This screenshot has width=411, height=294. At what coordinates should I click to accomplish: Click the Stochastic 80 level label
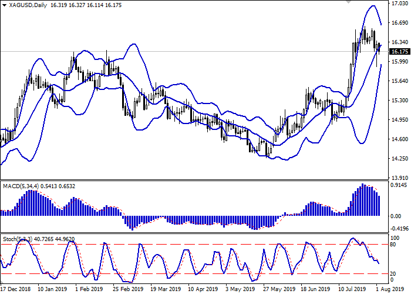click(x=395, y=245)
